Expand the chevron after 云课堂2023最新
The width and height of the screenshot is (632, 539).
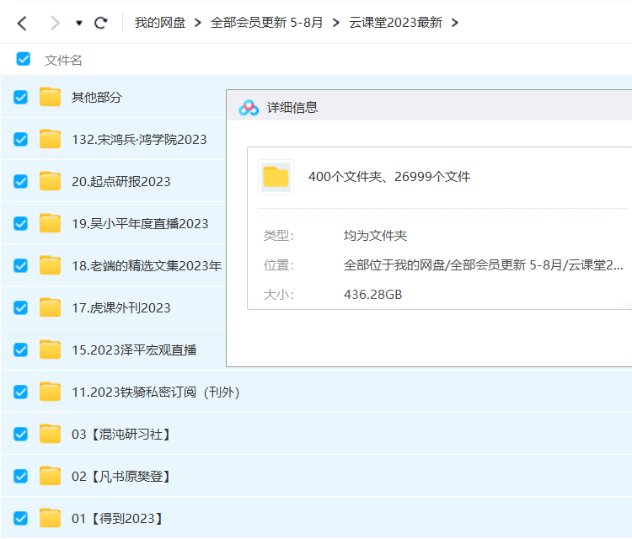point(455,23)
